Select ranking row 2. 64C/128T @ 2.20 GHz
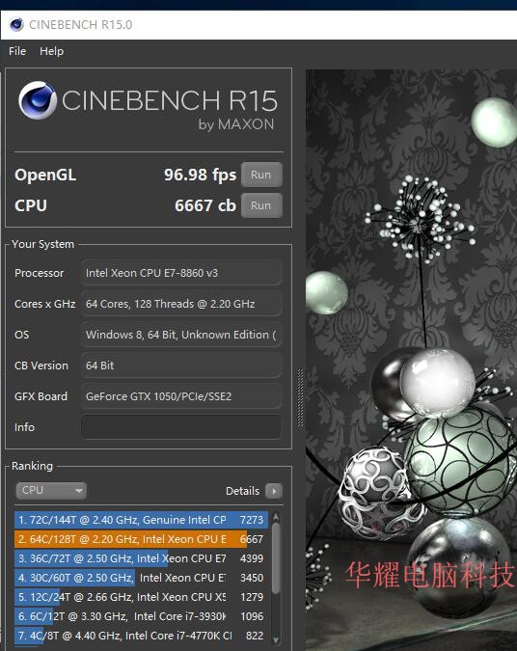 (x=141, y=539)
